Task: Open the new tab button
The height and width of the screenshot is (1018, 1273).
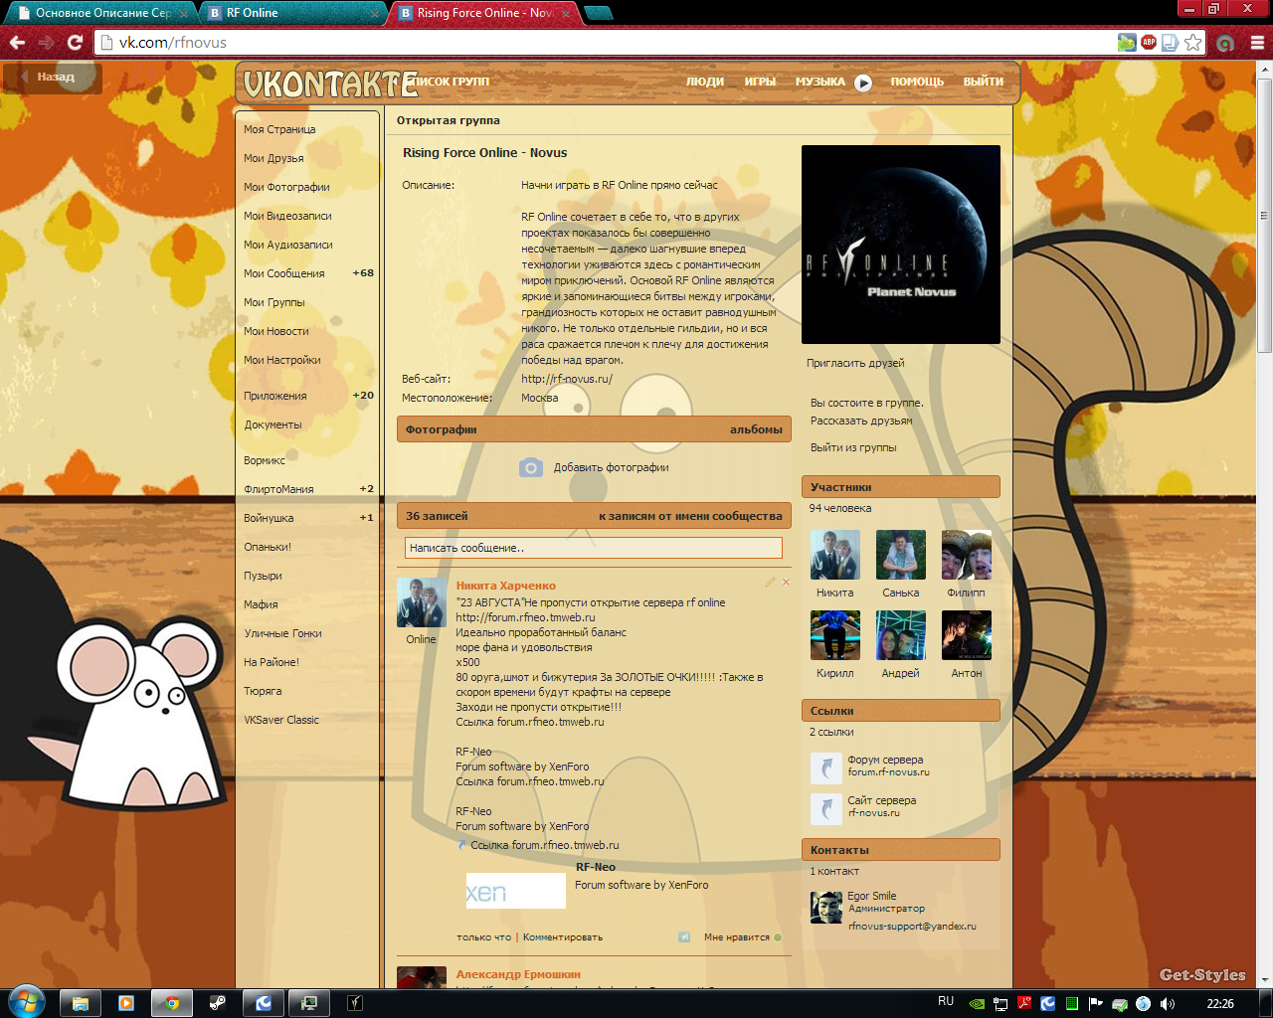Action: pyautogui.click(x=598, y=13)
